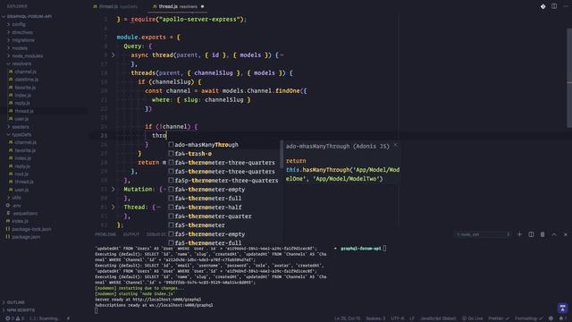Select the fa5-thermometer-three-quarters suggestion
Image resolution: width=572 pixels, height=322 pixels.
pos(224,172)
